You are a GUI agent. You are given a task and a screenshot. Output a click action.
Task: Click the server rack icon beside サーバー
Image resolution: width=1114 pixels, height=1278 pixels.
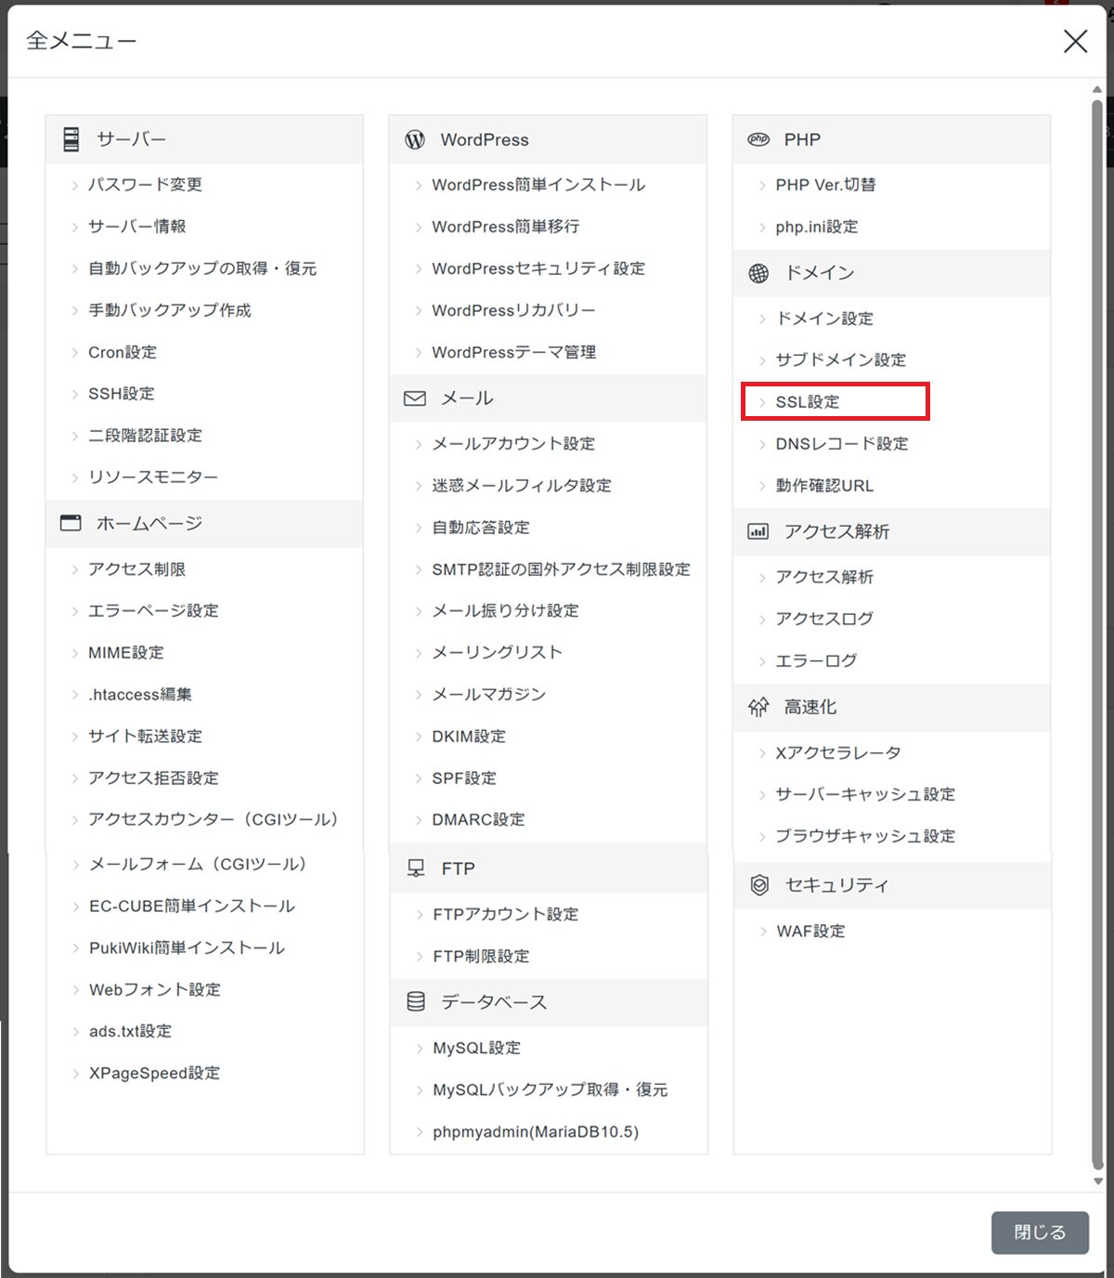click(71, 139)
